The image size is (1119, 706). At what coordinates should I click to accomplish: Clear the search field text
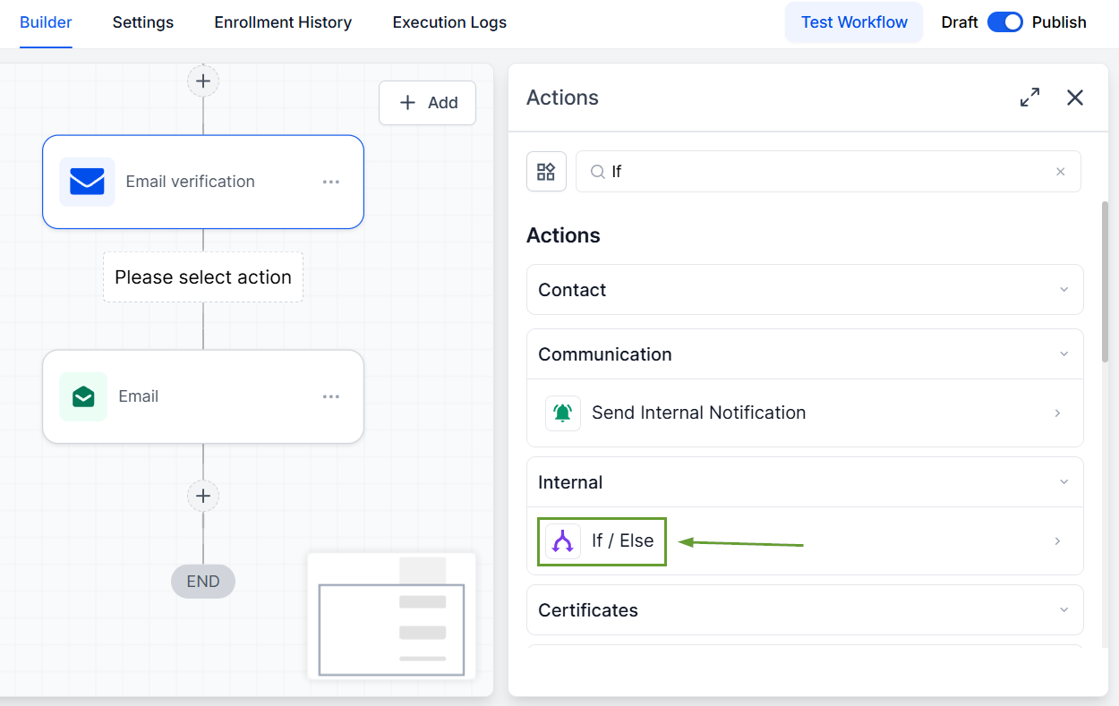point(1061,172)
